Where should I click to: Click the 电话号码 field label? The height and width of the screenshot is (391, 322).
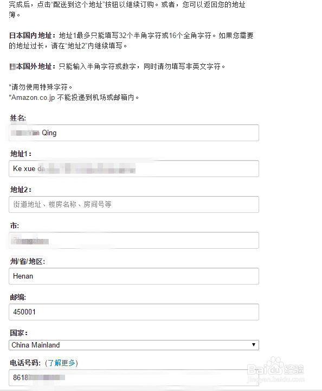pyautogui.click(x=25, y=363)
